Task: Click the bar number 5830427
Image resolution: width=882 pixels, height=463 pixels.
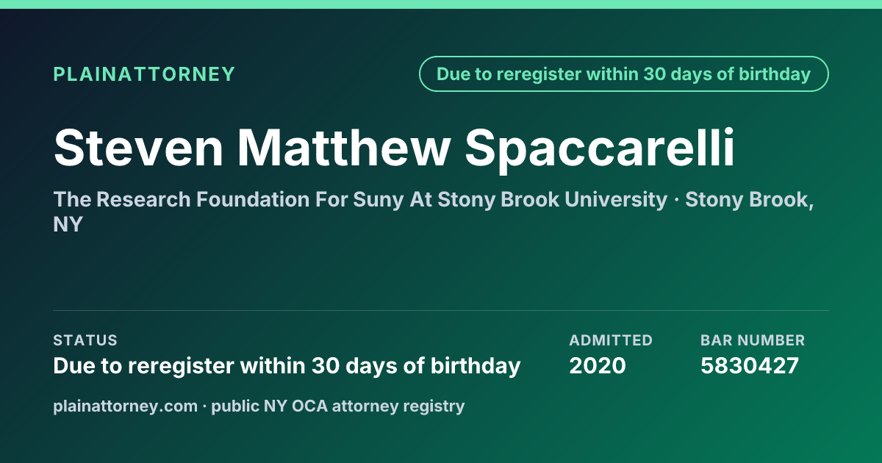Action: coord(750,366)
